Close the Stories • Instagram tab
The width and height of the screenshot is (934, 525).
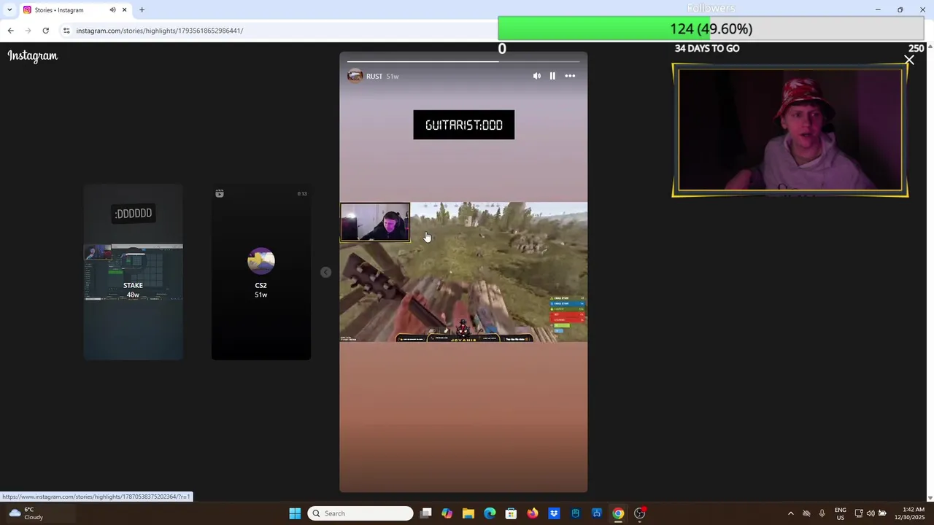(124, 9)
